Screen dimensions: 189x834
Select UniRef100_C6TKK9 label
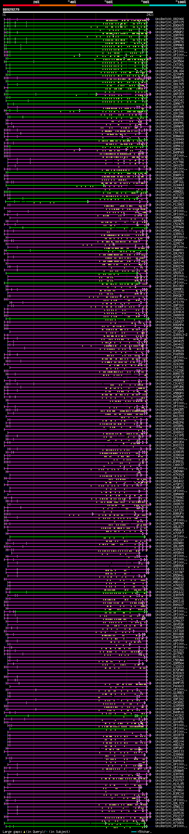click(x=170, y=318)
